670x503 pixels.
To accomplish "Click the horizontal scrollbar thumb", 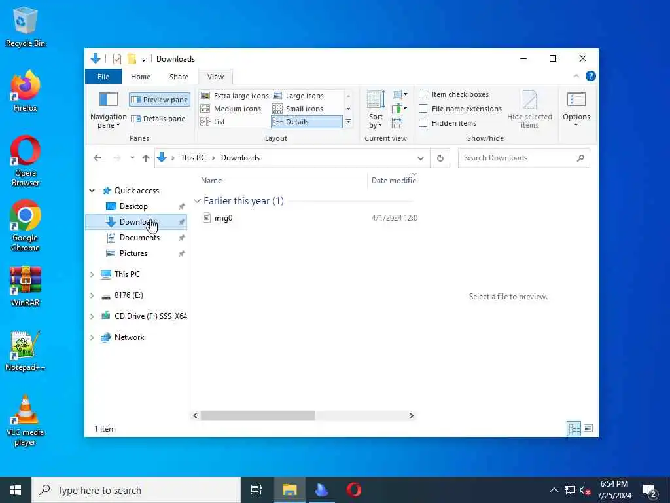I will coord(258,415).
